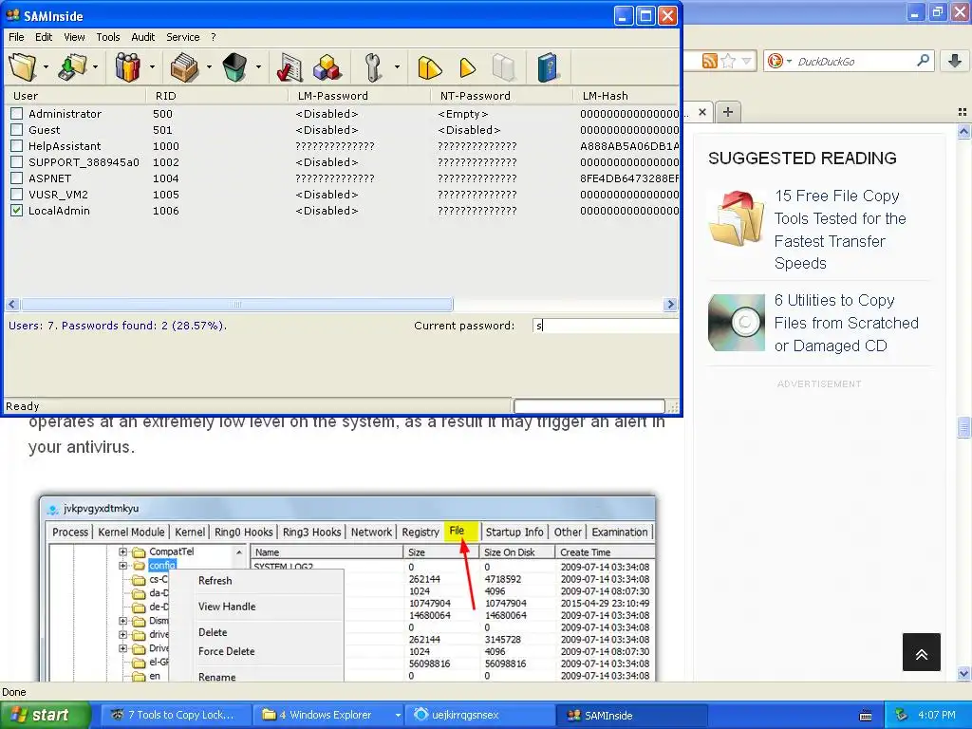Image resolution: width=972 pixels, height=729 pixels.
Task: Click the bookmark star icon in browser
Action: (x=728, y=61)
